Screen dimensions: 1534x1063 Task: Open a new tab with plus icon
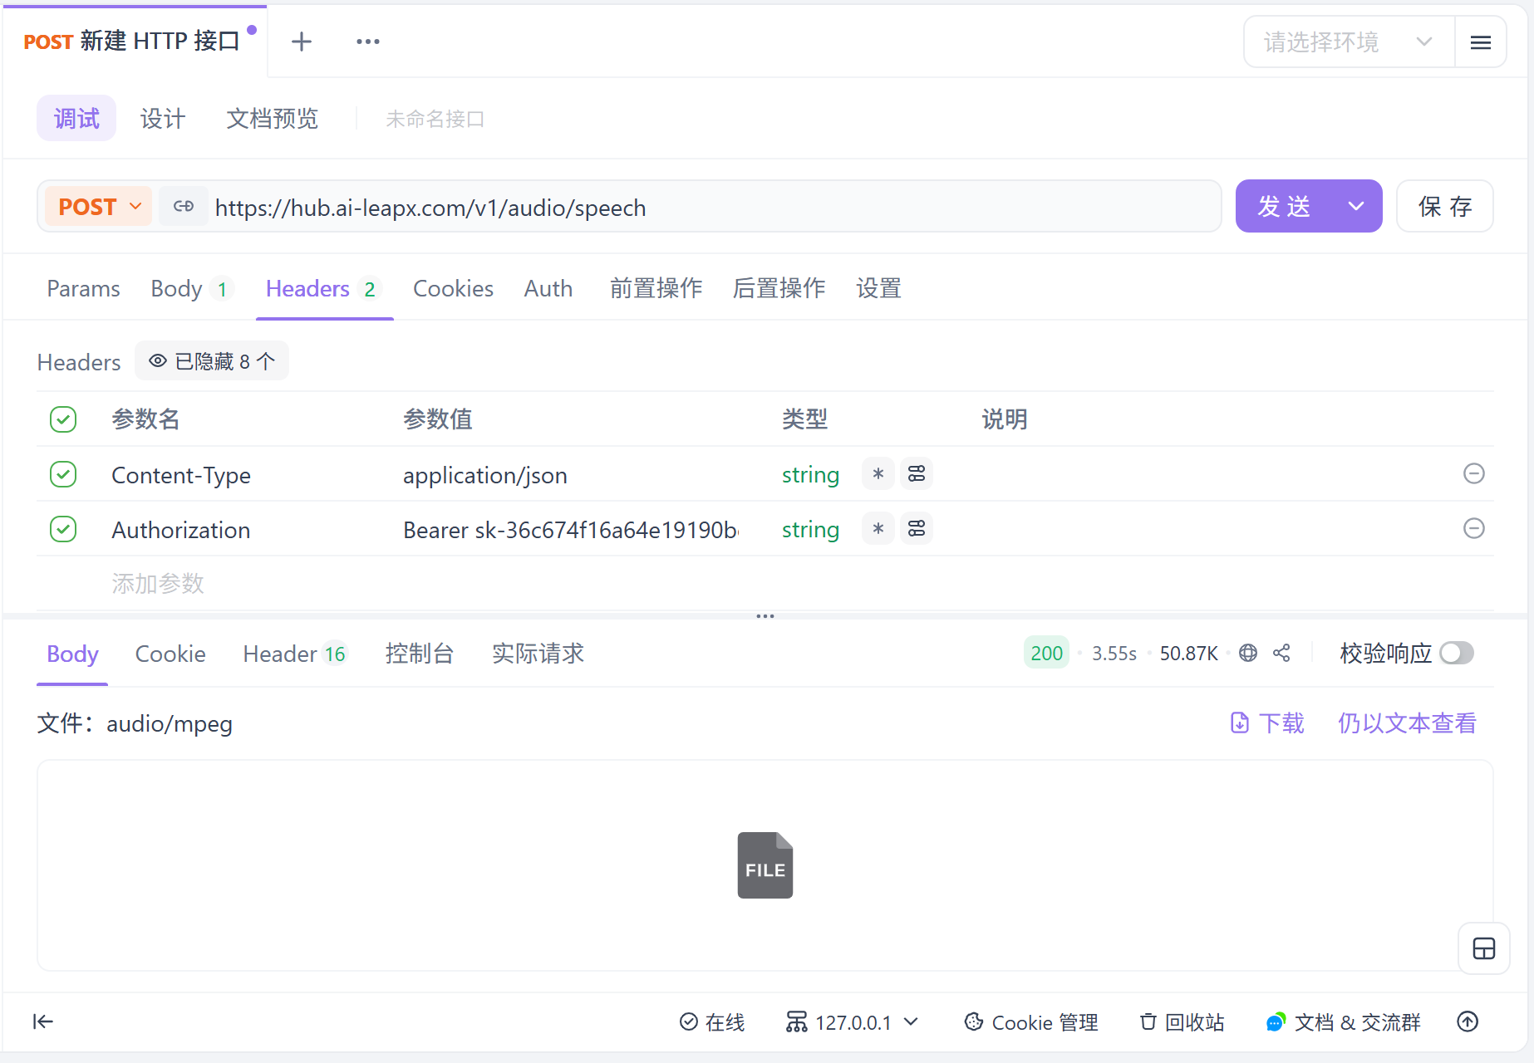click(302, 42)
